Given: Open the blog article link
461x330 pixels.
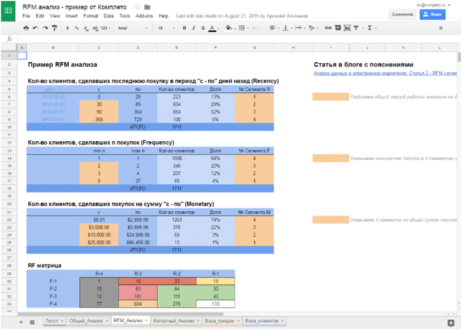Looking at the screenshot, I should coord(385,73).
